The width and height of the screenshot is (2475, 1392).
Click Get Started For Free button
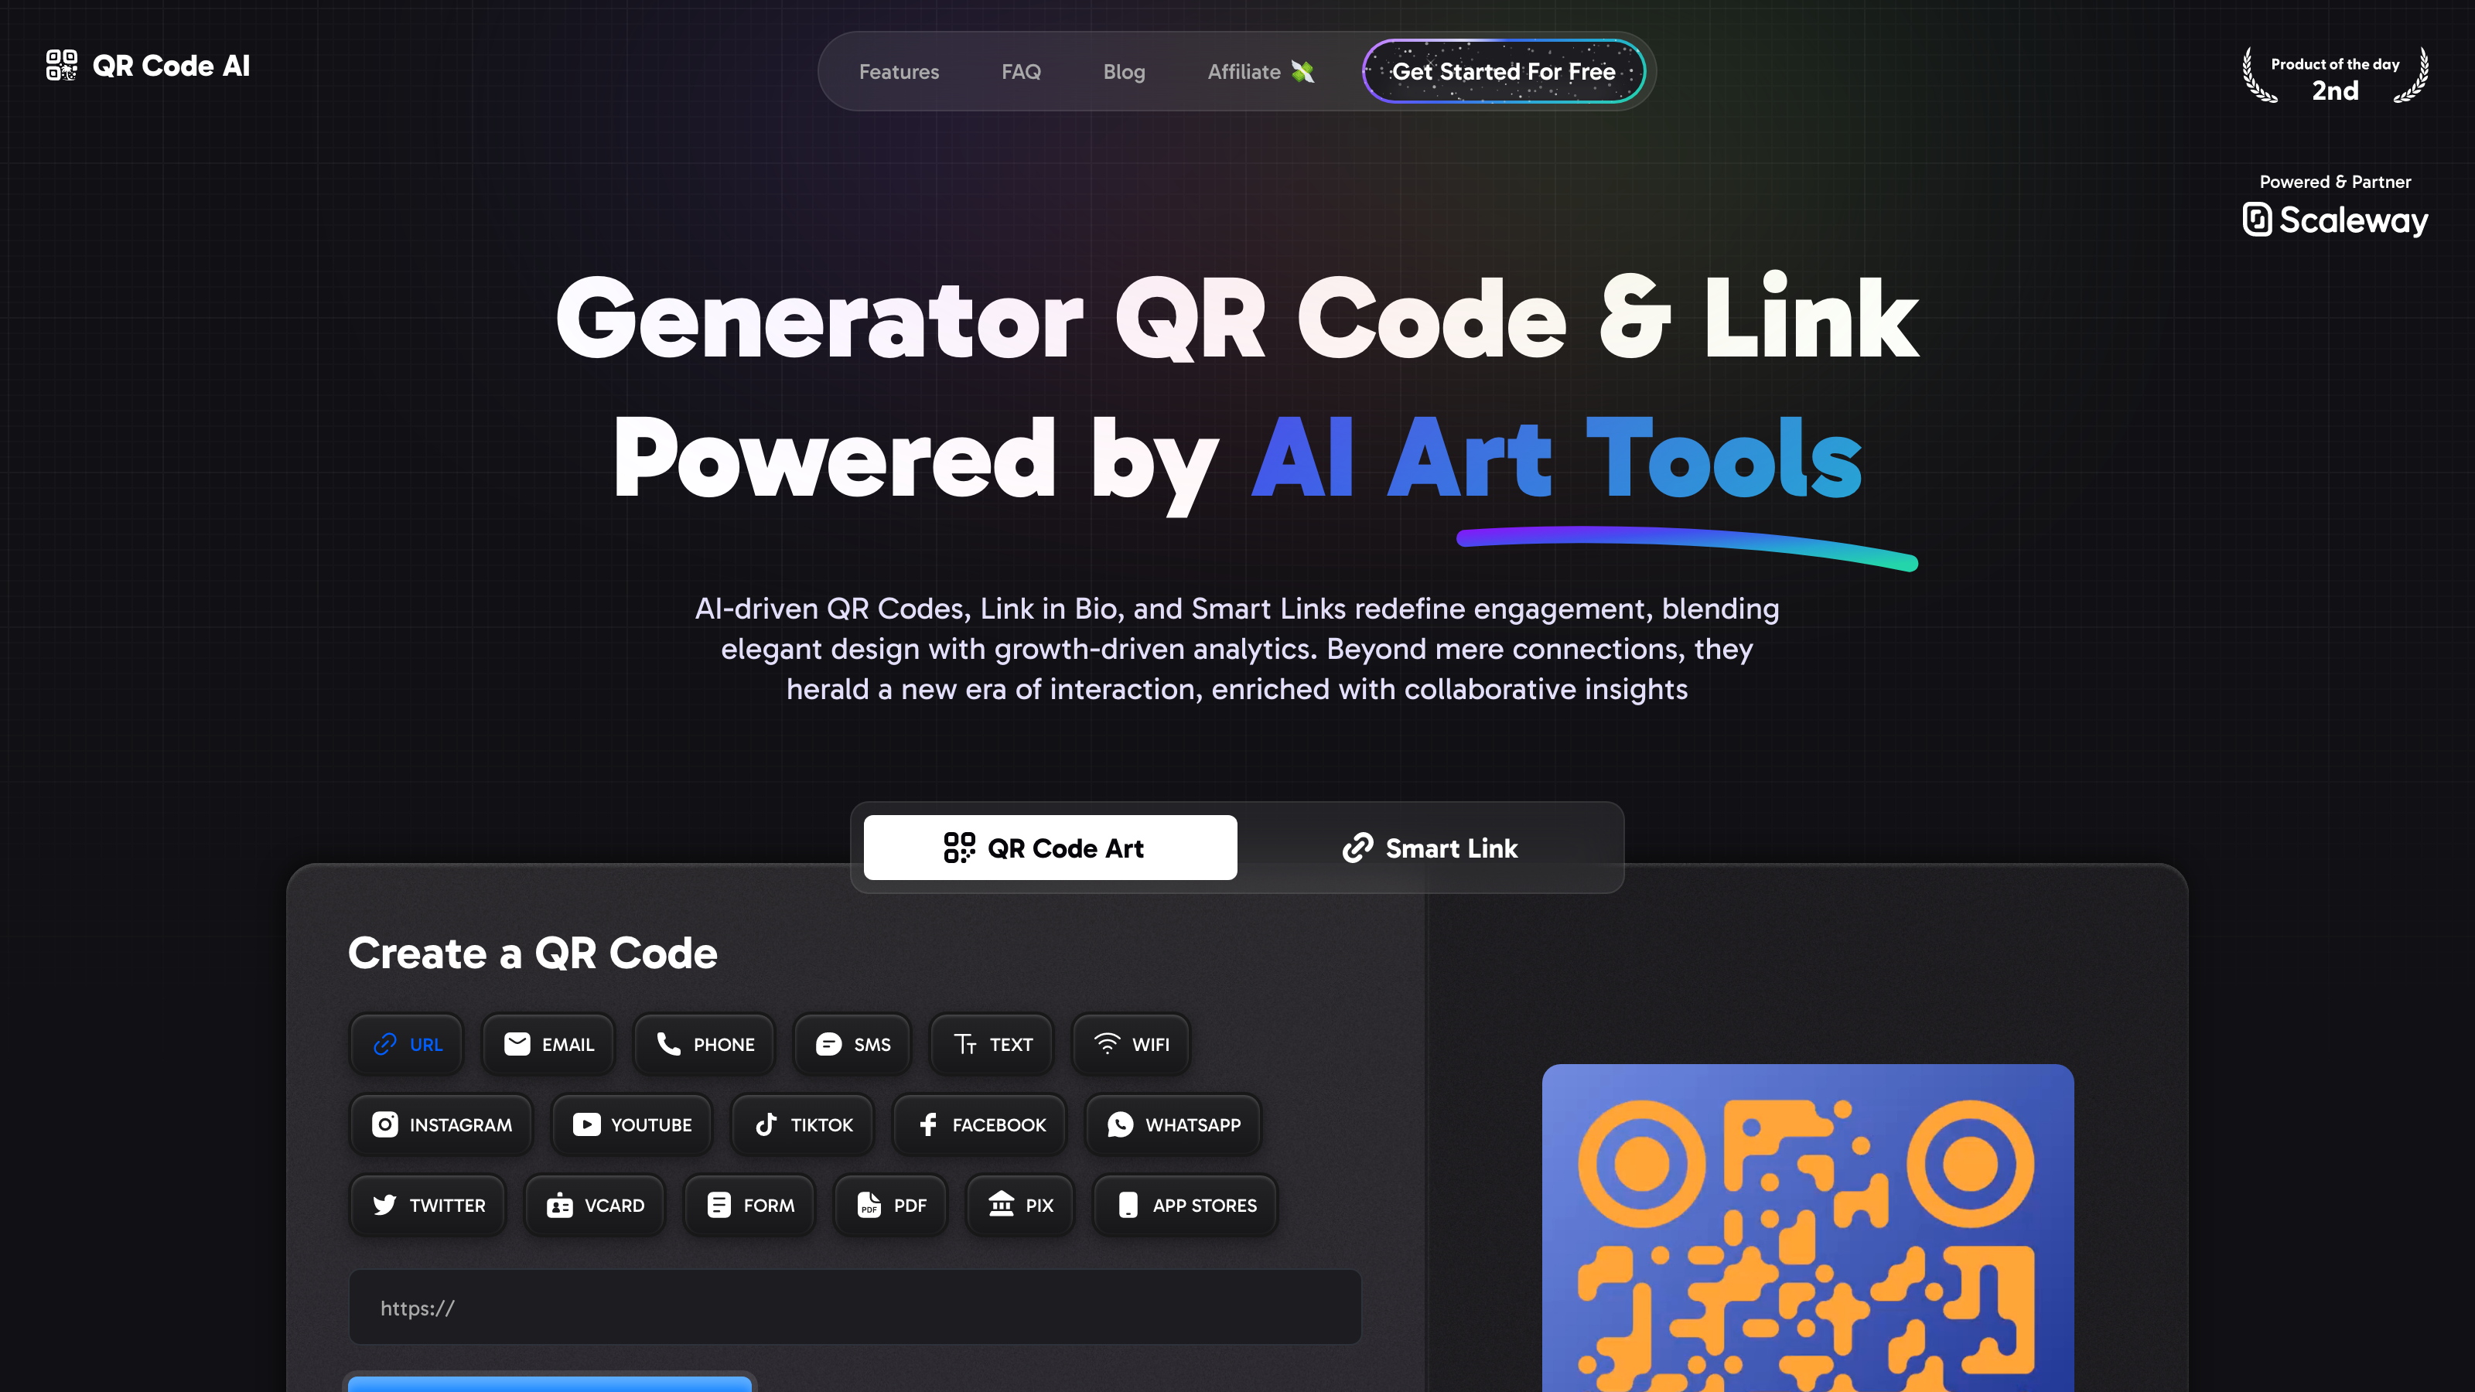[x=1504, y=71]
